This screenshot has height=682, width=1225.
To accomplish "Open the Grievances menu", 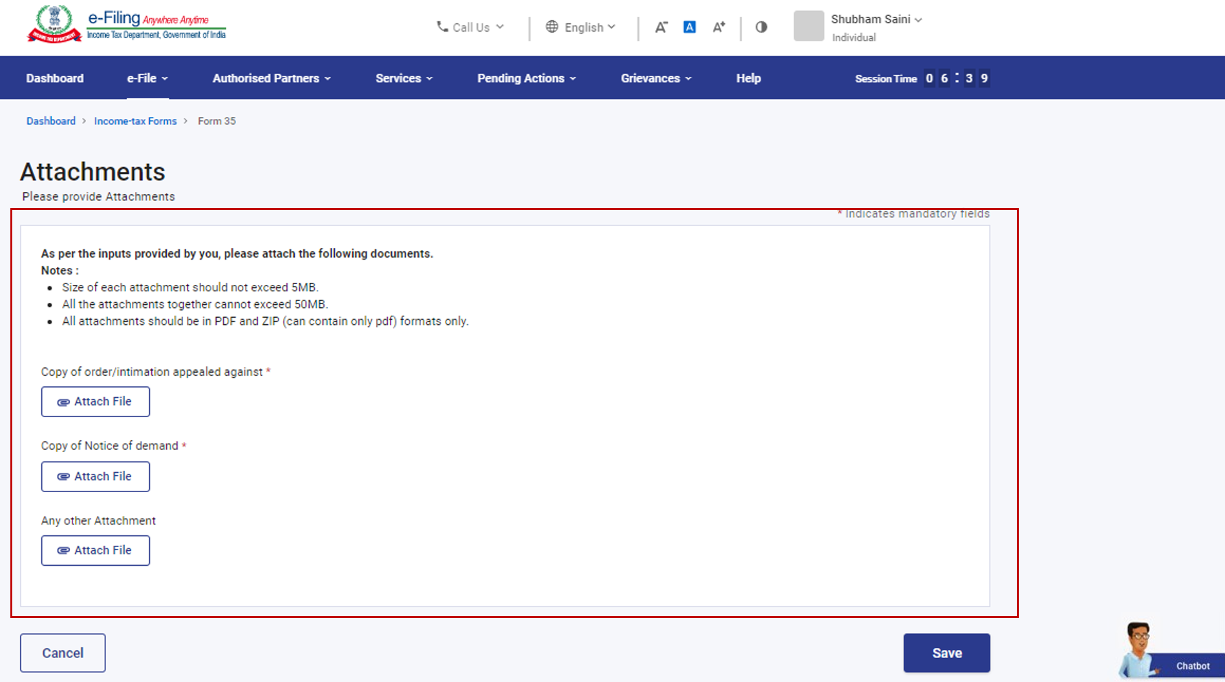I will pos(656,78).
